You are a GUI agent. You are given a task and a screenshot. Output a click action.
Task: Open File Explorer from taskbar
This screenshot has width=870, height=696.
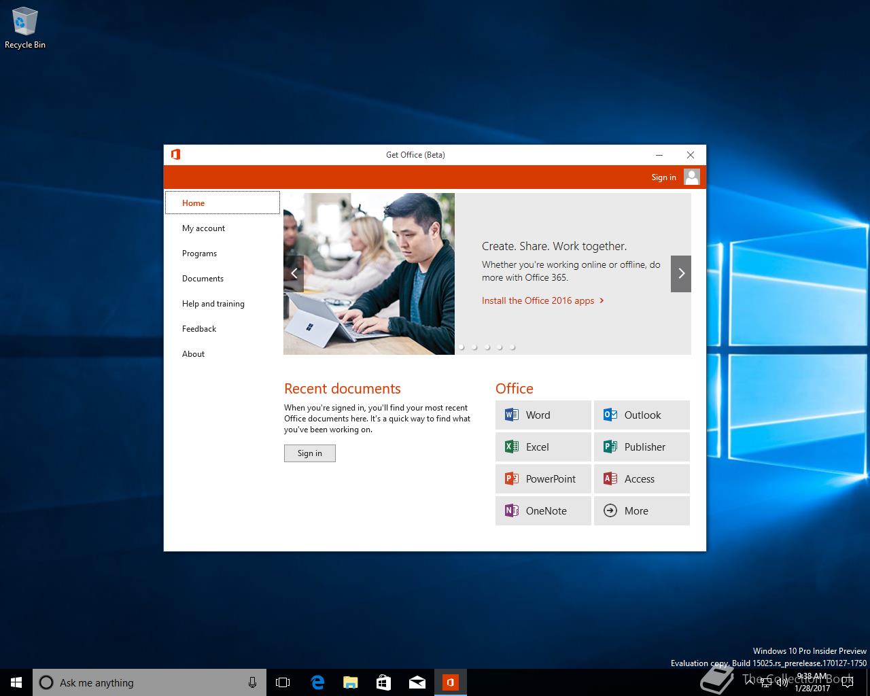(x=350, y=682)
